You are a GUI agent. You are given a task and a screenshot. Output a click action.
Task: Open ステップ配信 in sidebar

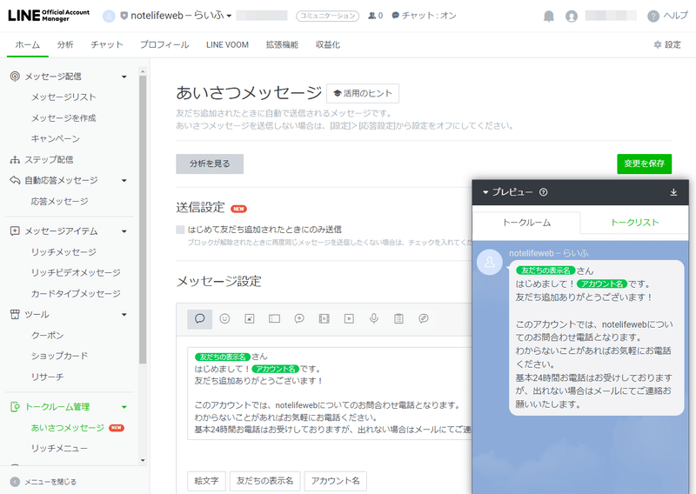pyautogui.click(x=49, y=160)
